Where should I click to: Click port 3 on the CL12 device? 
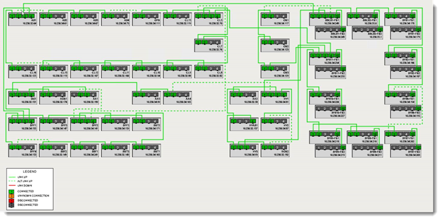pos(87,68)
